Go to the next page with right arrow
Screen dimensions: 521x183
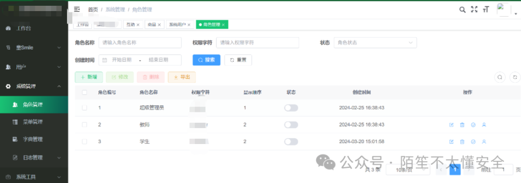coord(468,170)
